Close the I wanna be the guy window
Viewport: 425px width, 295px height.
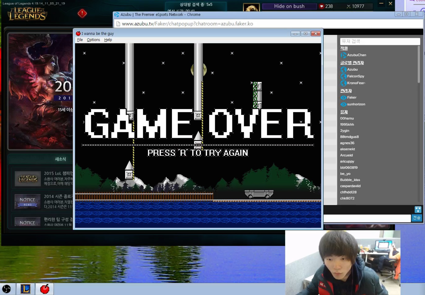click(x=316, y=34)
